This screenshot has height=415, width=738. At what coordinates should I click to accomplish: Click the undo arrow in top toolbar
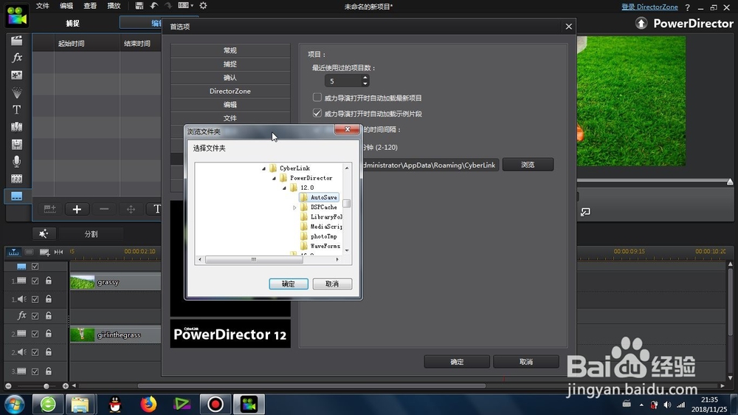[154, 6]
